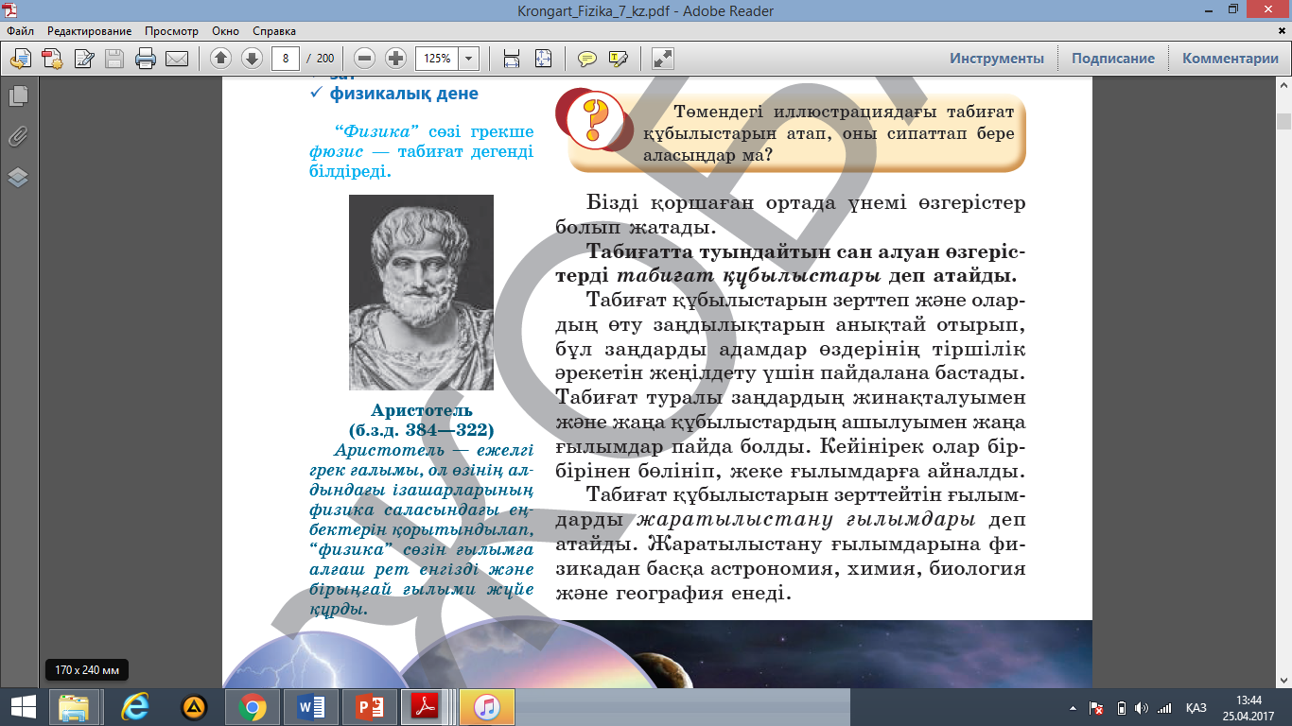Open the layers side panel
Screen dimensions: 1292x726
pos(18,177)
